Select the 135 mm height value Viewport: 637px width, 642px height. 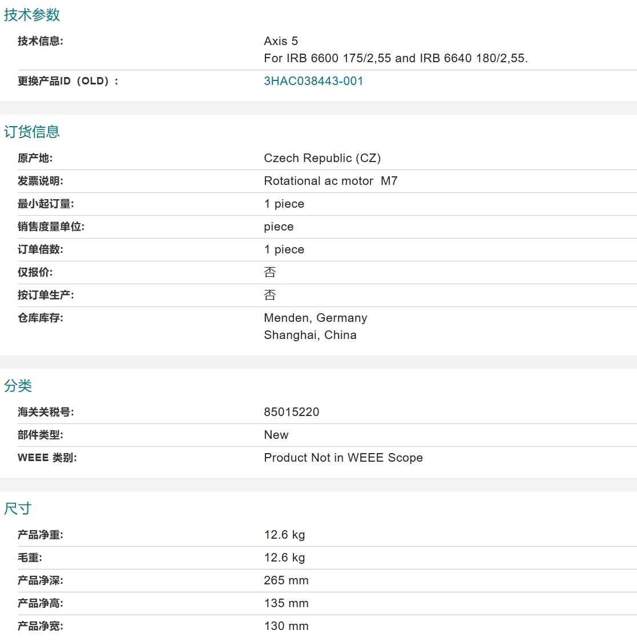pyautogui.click(x=286, y=604)
